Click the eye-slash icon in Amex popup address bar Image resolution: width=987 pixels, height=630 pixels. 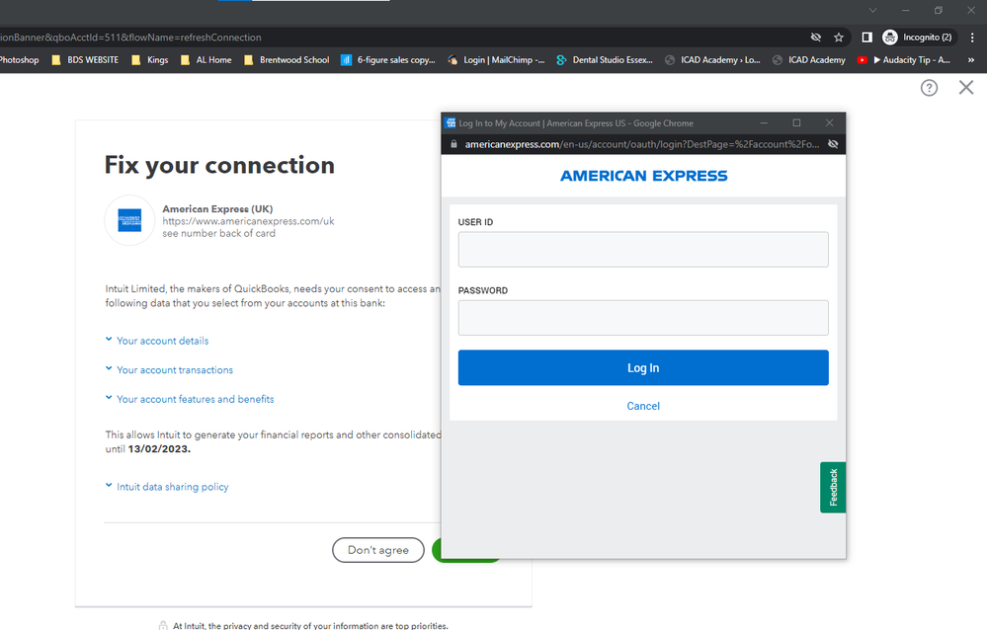coord(833,144)
